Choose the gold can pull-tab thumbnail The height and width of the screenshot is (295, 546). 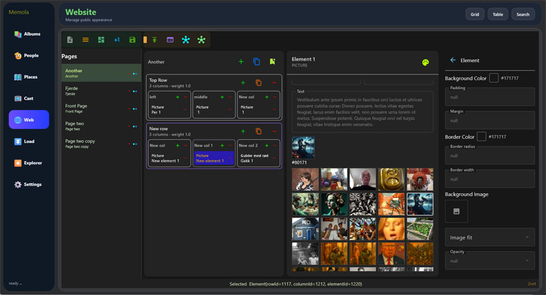391,180
